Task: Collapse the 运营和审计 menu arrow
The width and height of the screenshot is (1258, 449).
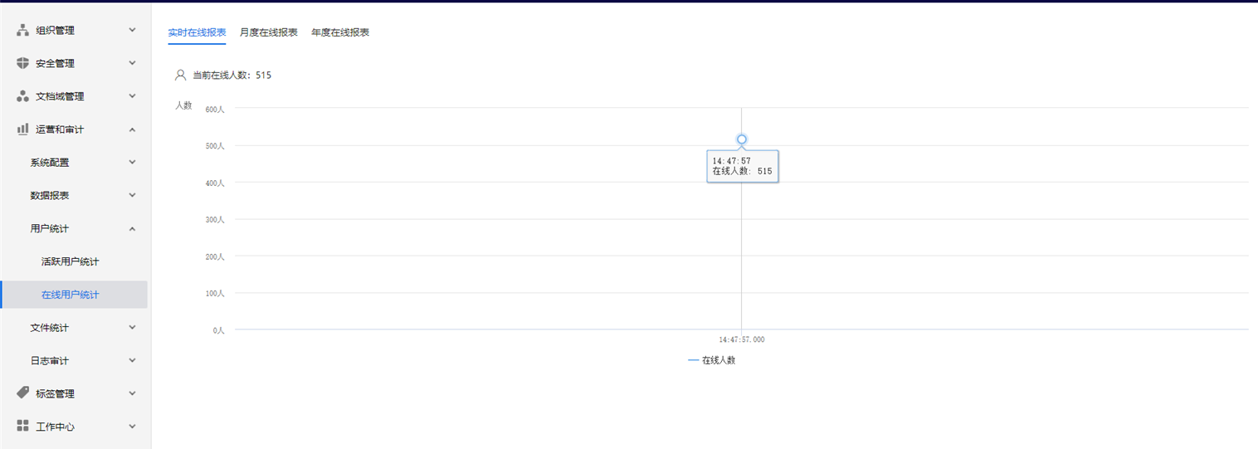Action: (x=132, y=129)
